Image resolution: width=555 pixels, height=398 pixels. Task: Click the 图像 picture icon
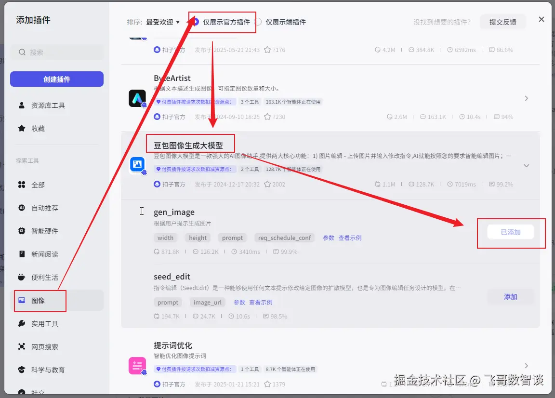coord(22,300)
